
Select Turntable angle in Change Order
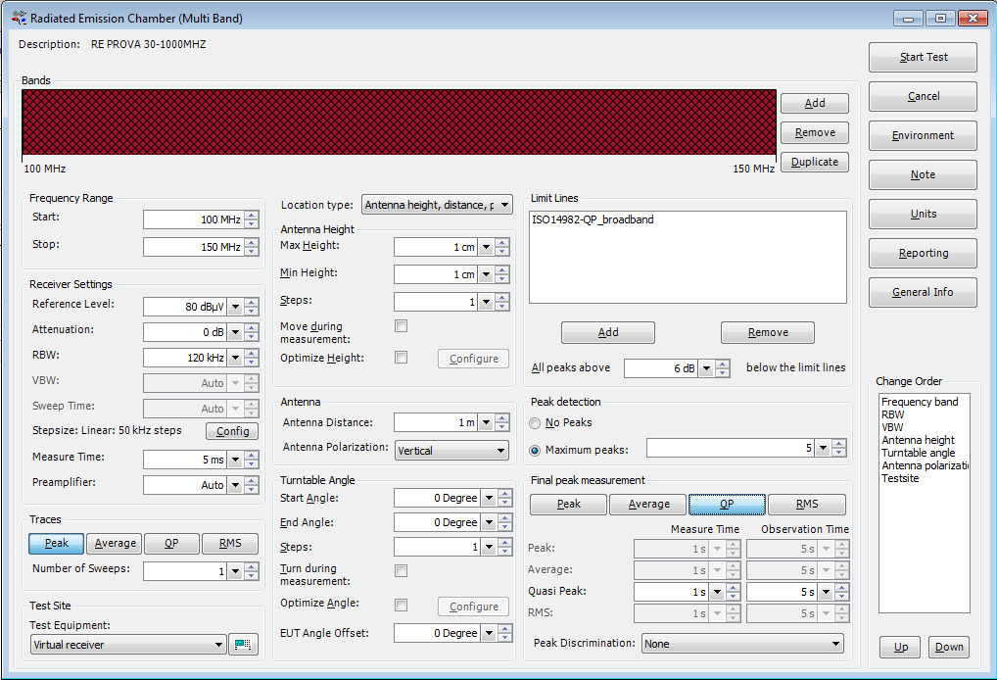tap(918, 453)
